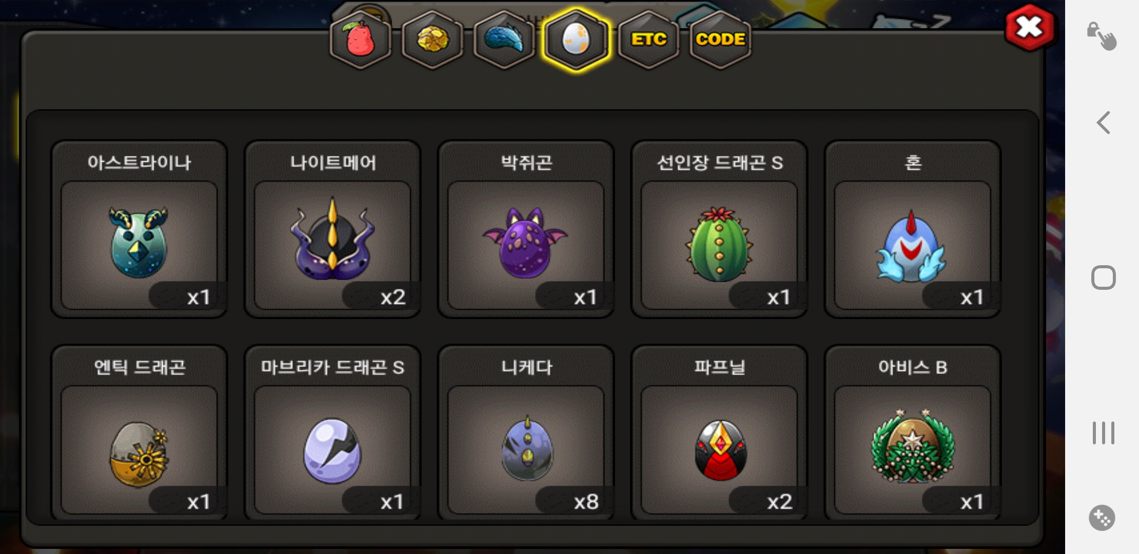Screen dimensions: 1139x554
Task: Open the blue dragon scale tab
Action: 504,39
